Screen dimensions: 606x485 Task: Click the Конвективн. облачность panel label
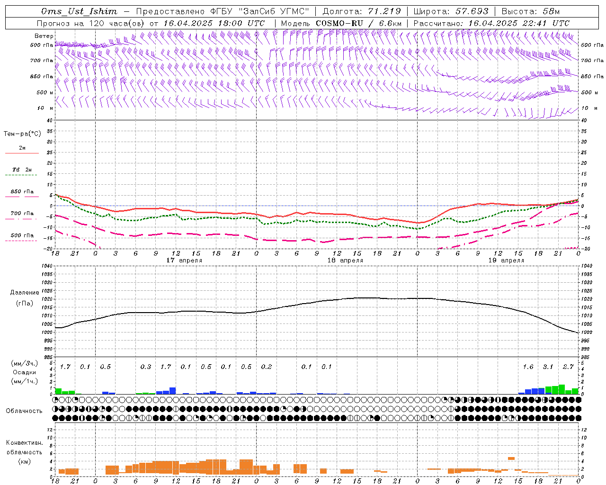tap(24, 452)
